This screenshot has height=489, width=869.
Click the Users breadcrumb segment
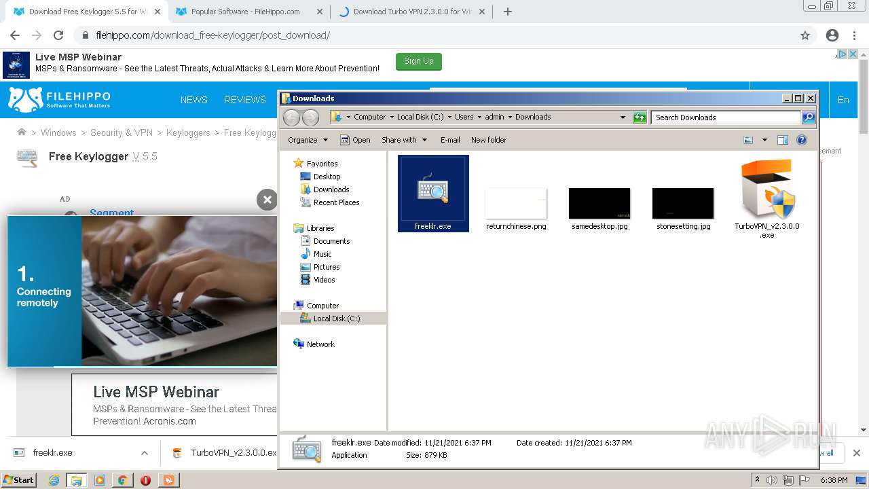[464, 117]
